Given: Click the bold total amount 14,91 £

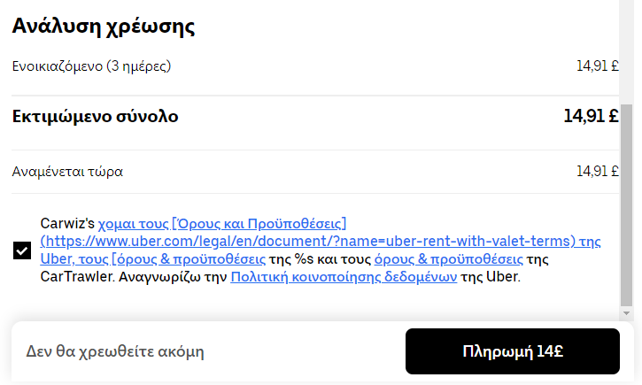Looking at the screenshot, I should [591, 116].
